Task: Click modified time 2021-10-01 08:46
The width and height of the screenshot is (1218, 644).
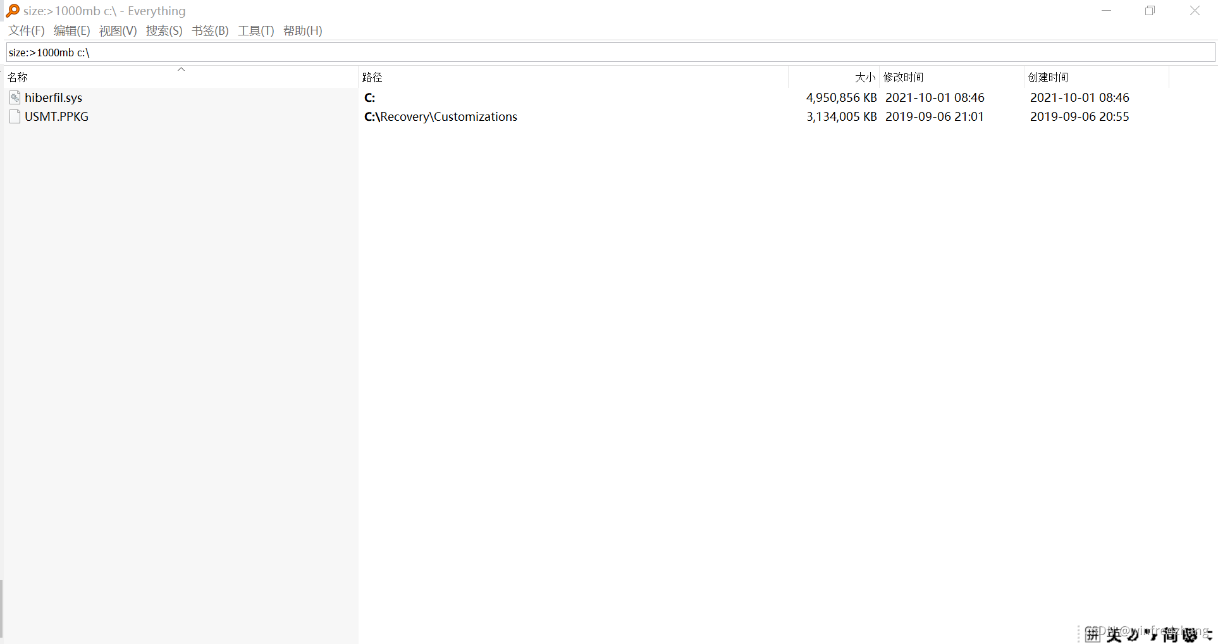Action: [935, 97]
